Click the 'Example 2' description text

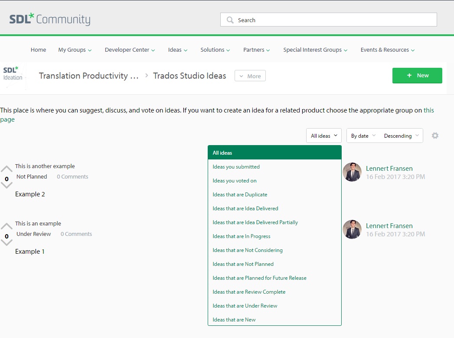tap(30, 194)
